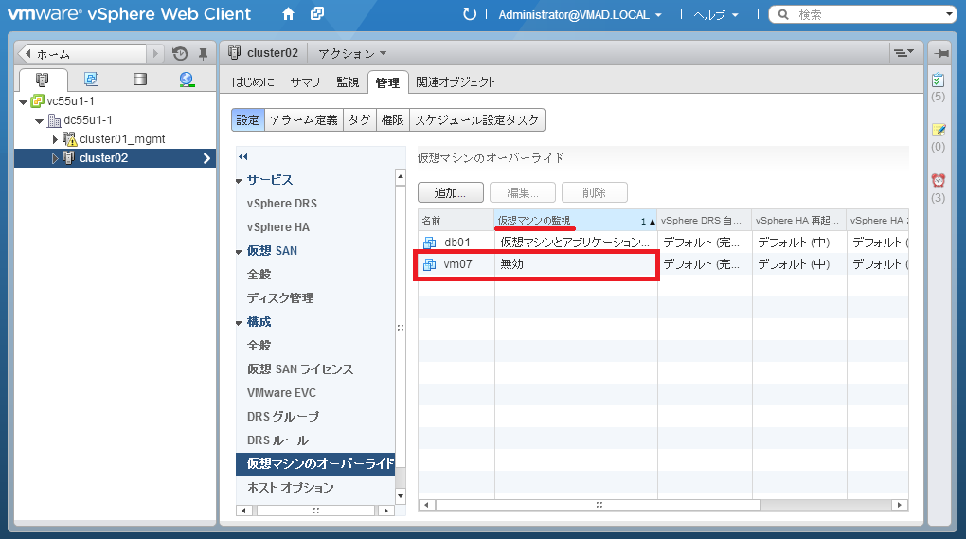Sort by 仮想マシンの監視 column header

pyautogui.click(x=576, y=221)
